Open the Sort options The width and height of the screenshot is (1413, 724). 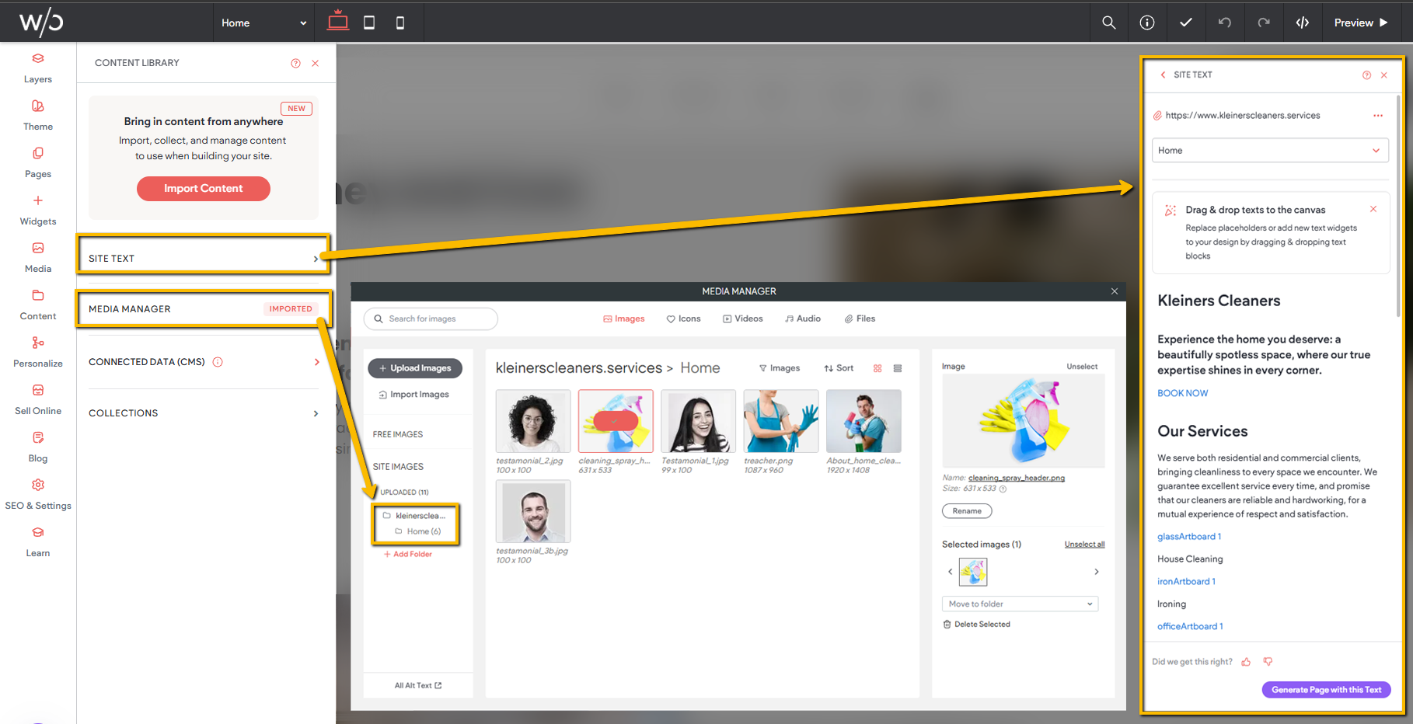tap(839, 368)
